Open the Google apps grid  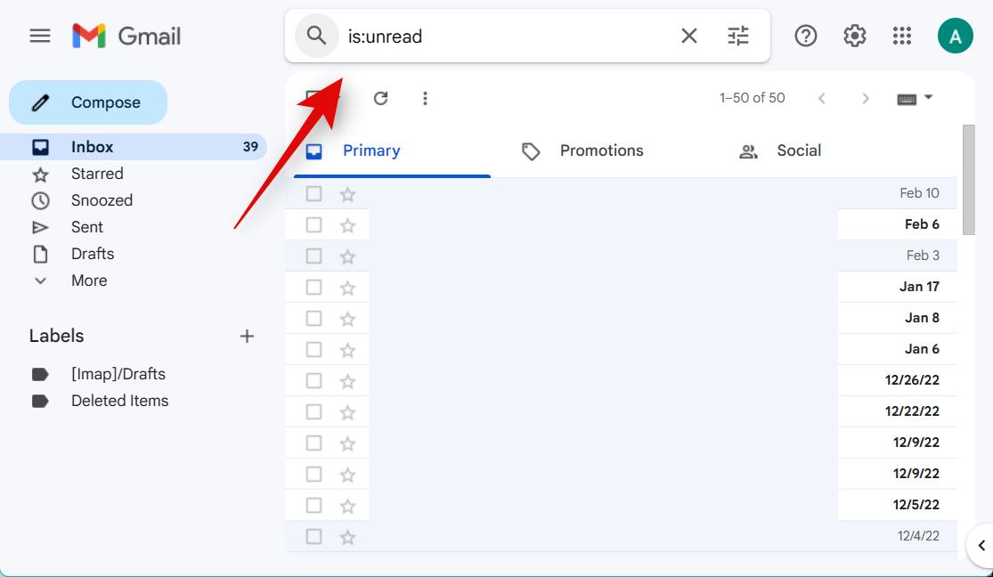click(902, 36)
